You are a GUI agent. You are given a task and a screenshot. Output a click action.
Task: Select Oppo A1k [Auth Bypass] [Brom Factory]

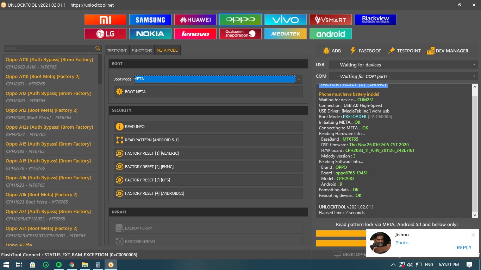(51, 181)
